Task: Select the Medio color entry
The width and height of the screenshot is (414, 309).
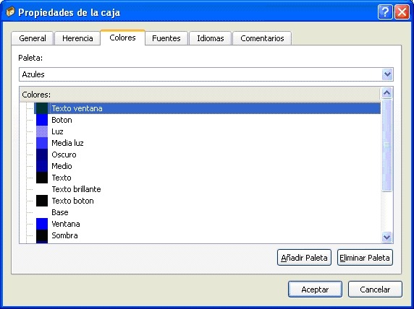Action: pyautogui.click(x=62, y=166)
